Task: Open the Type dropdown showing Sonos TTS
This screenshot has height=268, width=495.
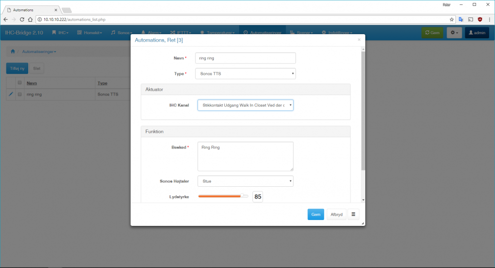Action: pyautogui.click(x=246, y=74)
